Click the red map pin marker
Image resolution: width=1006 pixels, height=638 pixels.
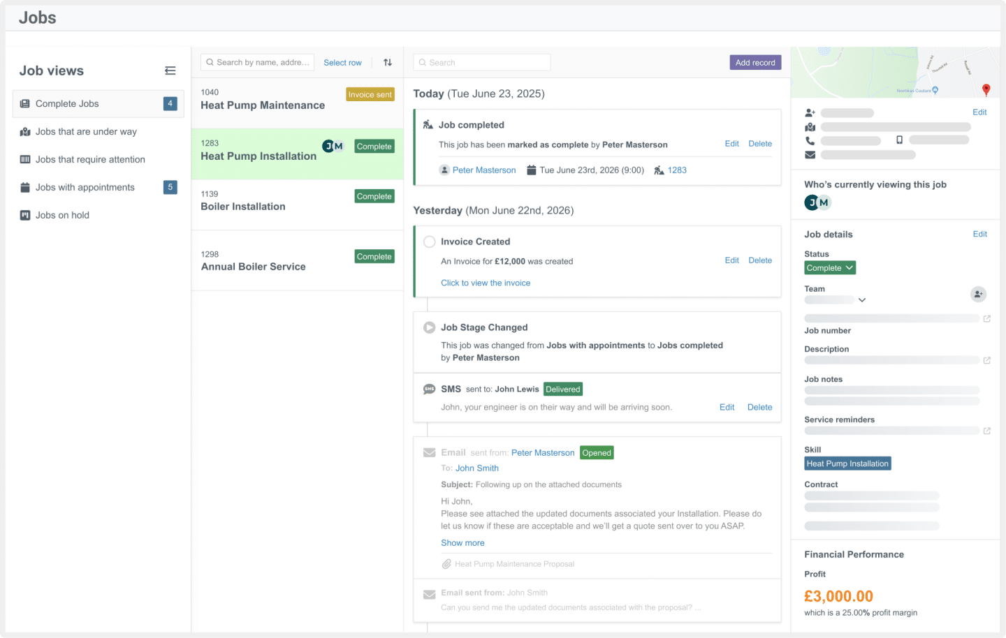[x=986, y=89]
